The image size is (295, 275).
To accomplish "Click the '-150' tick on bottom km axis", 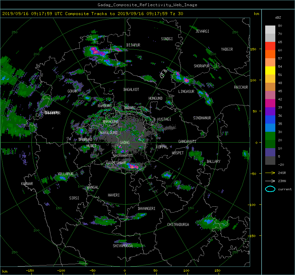I will point(30,271).
